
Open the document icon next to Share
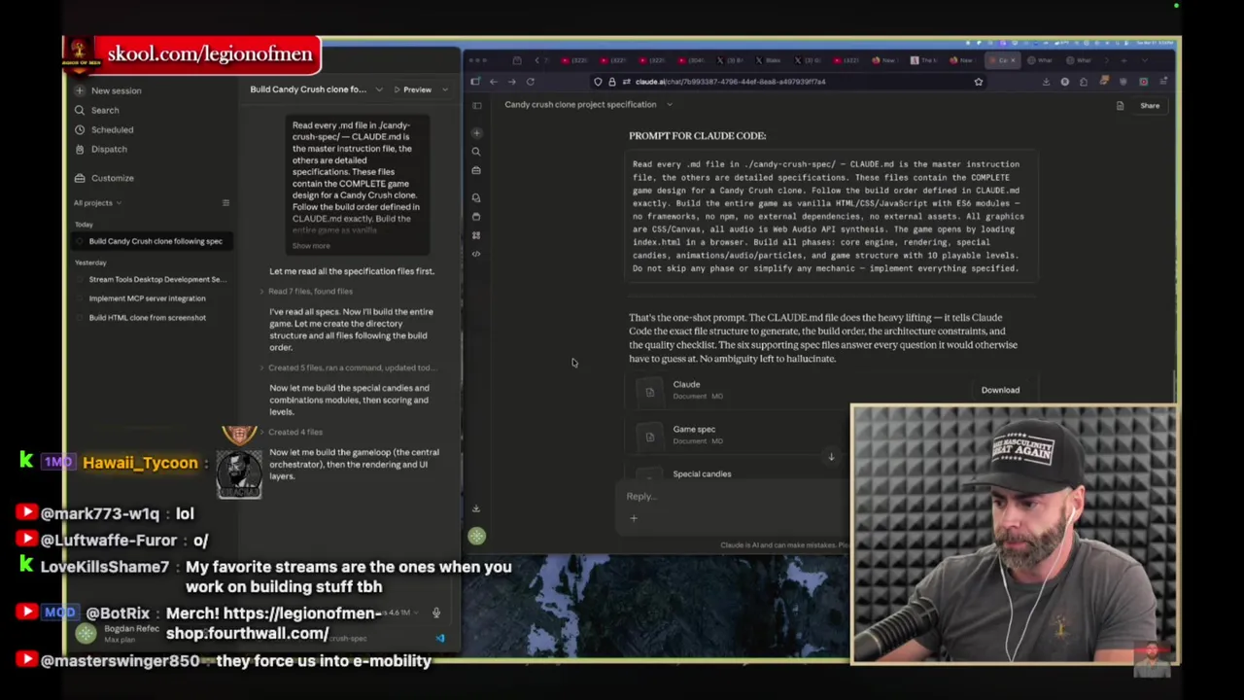pos(1120,106)
